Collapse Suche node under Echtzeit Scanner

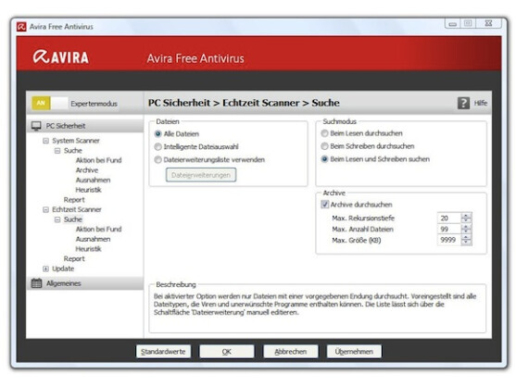[57, 219]
